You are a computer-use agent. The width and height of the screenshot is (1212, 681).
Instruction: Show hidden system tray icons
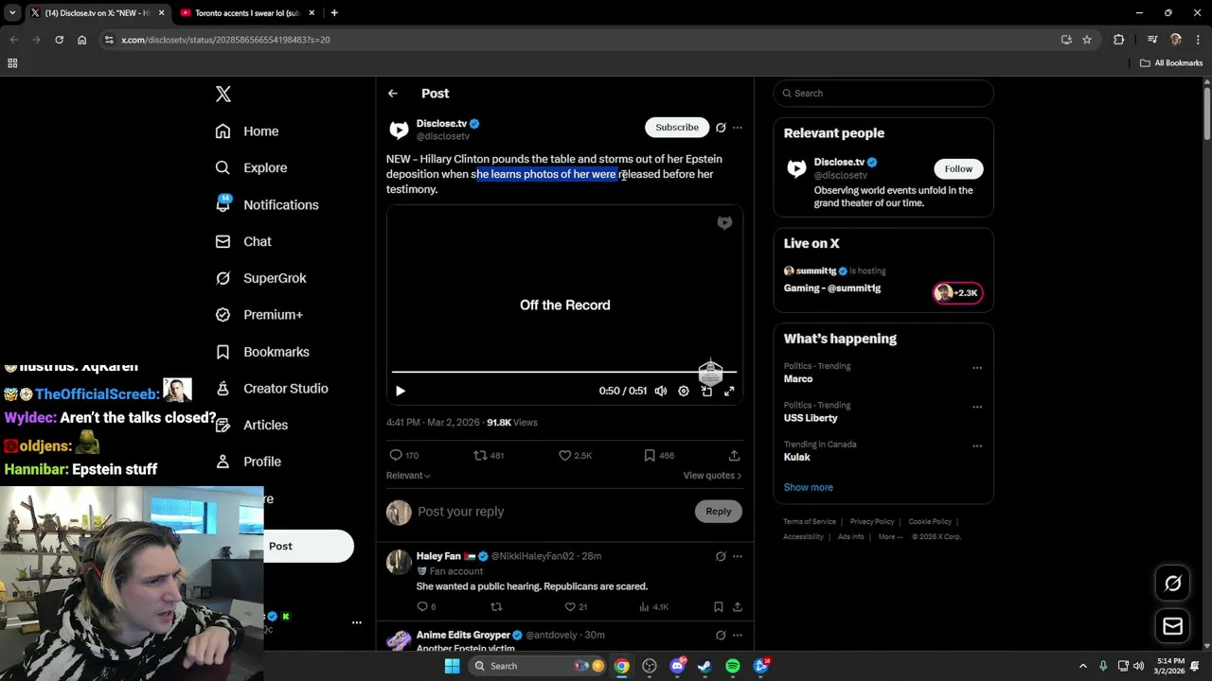click(1082, 666)
